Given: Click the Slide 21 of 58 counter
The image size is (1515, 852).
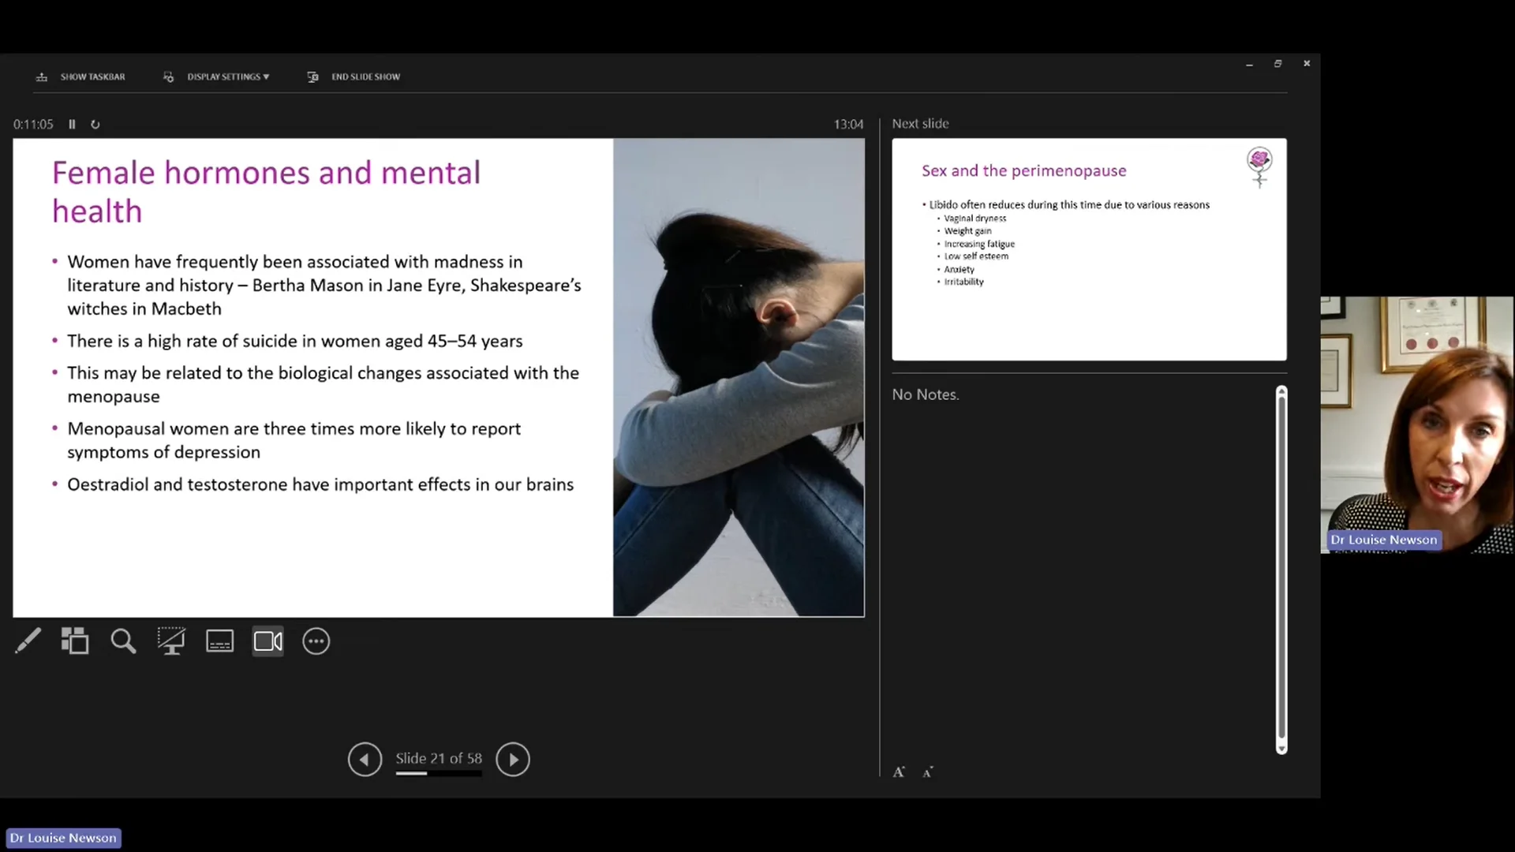Looking at the screenshot, I should pos(439,758).
